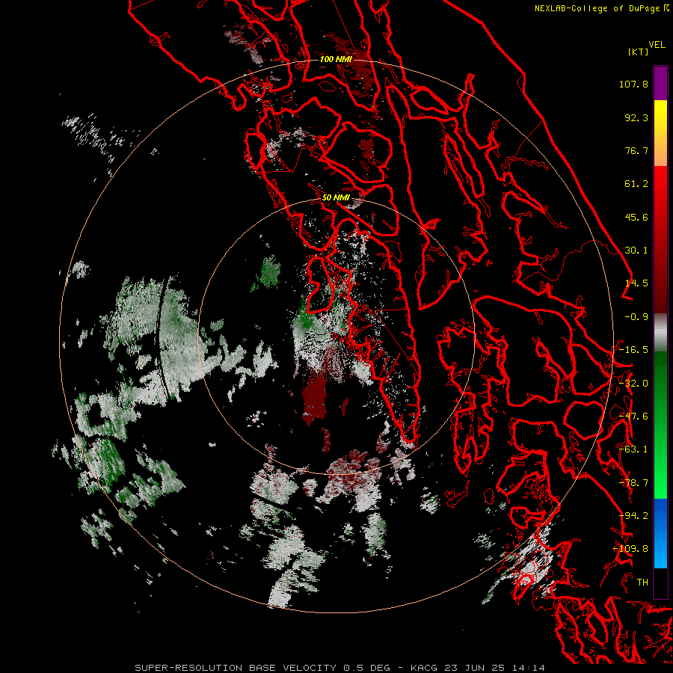Click the Super-Resolution Base Velocity caption
Screen dimensions: 673x673
coord(339,668)
